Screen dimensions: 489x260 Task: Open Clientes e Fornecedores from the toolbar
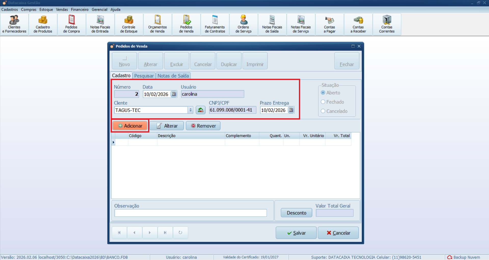14,24
